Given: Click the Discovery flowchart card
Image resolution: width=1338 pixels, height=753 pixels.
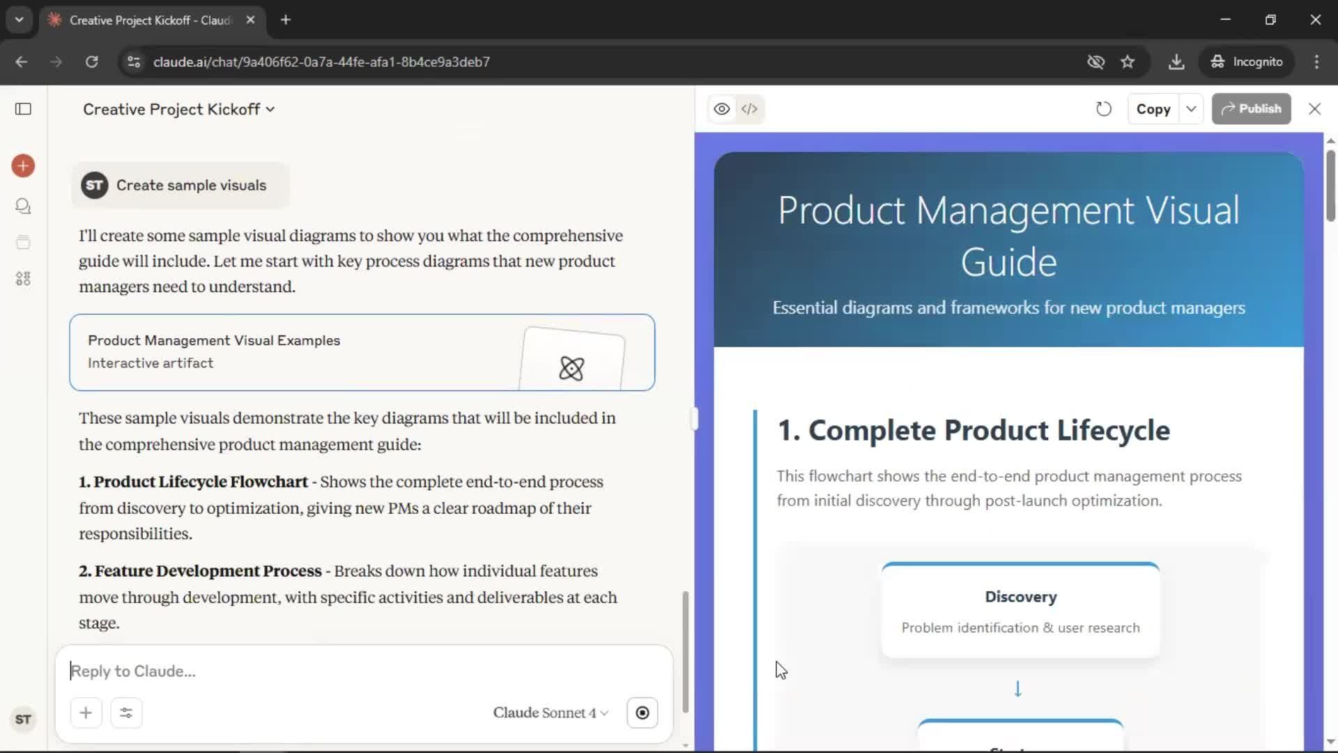Looking at the screenshot, I should click(1020, 610).
